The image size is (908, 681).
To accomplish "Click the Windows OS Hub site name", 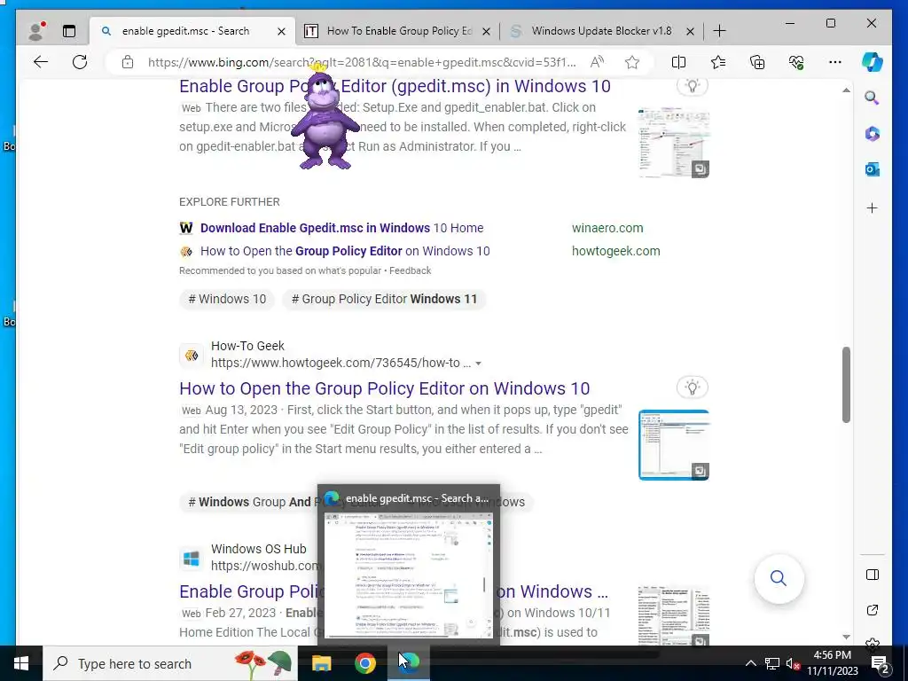I will [x=258, y=548].
